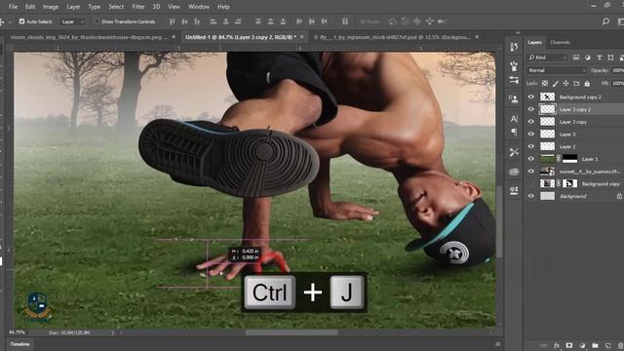
Task: Click the Align top edges icon
Action: [x=172, y=21]
